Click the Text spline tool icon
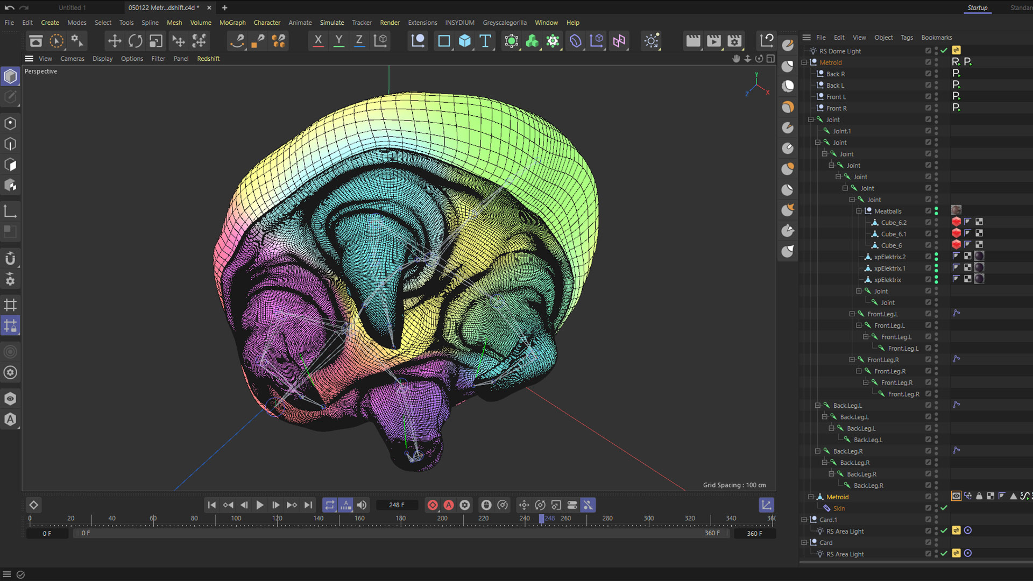 (485, 41)
